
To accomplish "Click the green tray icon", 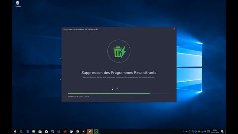I will point(199,131).
